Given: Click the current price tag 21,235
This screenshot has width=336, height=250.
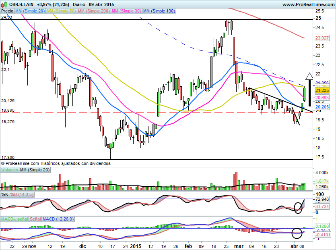Looking at the screenshot, I should pos(322,91).
